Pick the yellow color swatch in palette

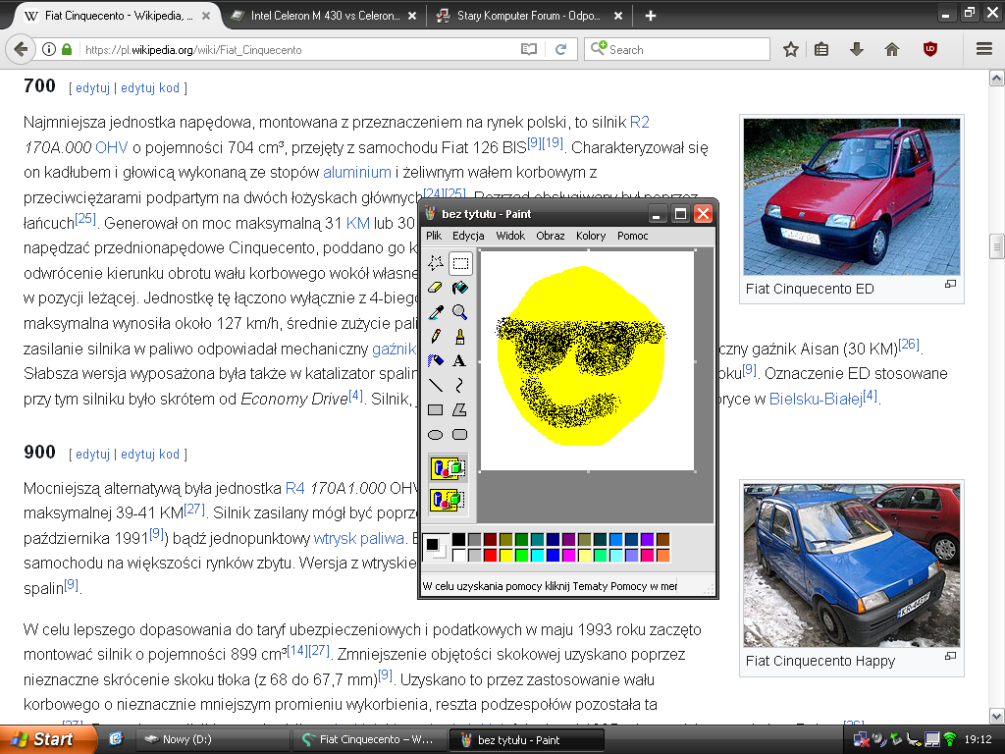tap(506, 556)
